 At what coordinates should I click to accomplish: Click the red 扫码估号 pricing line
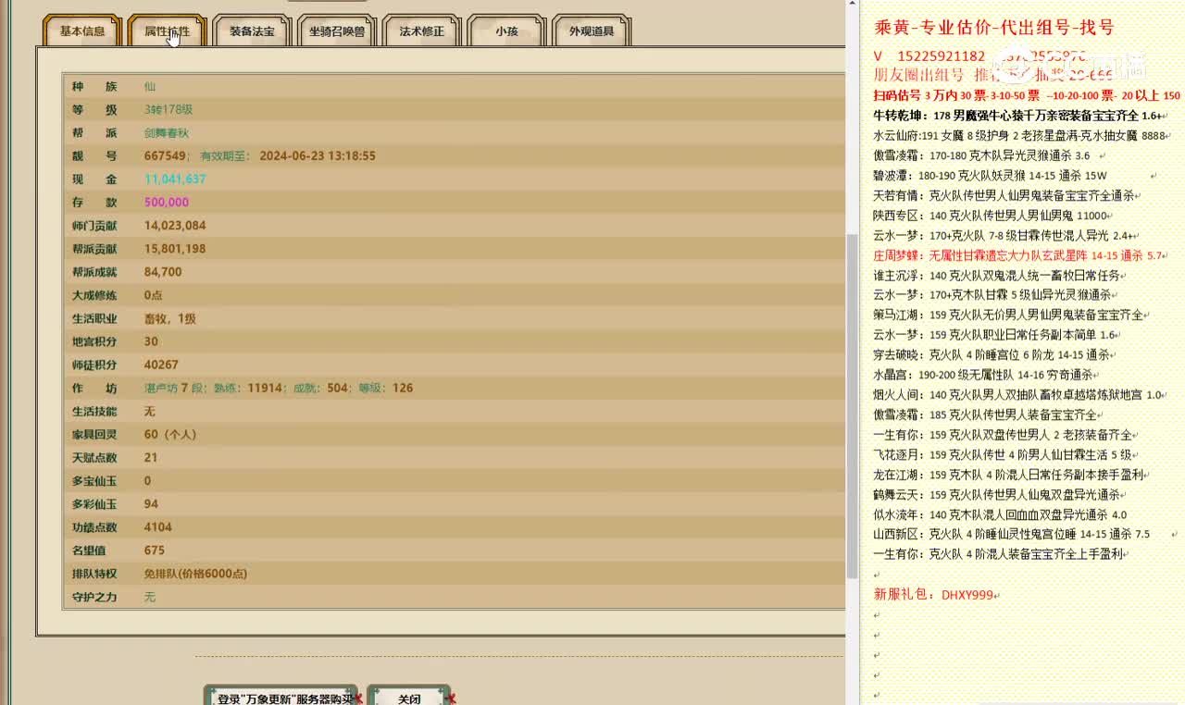point(1027,95)
